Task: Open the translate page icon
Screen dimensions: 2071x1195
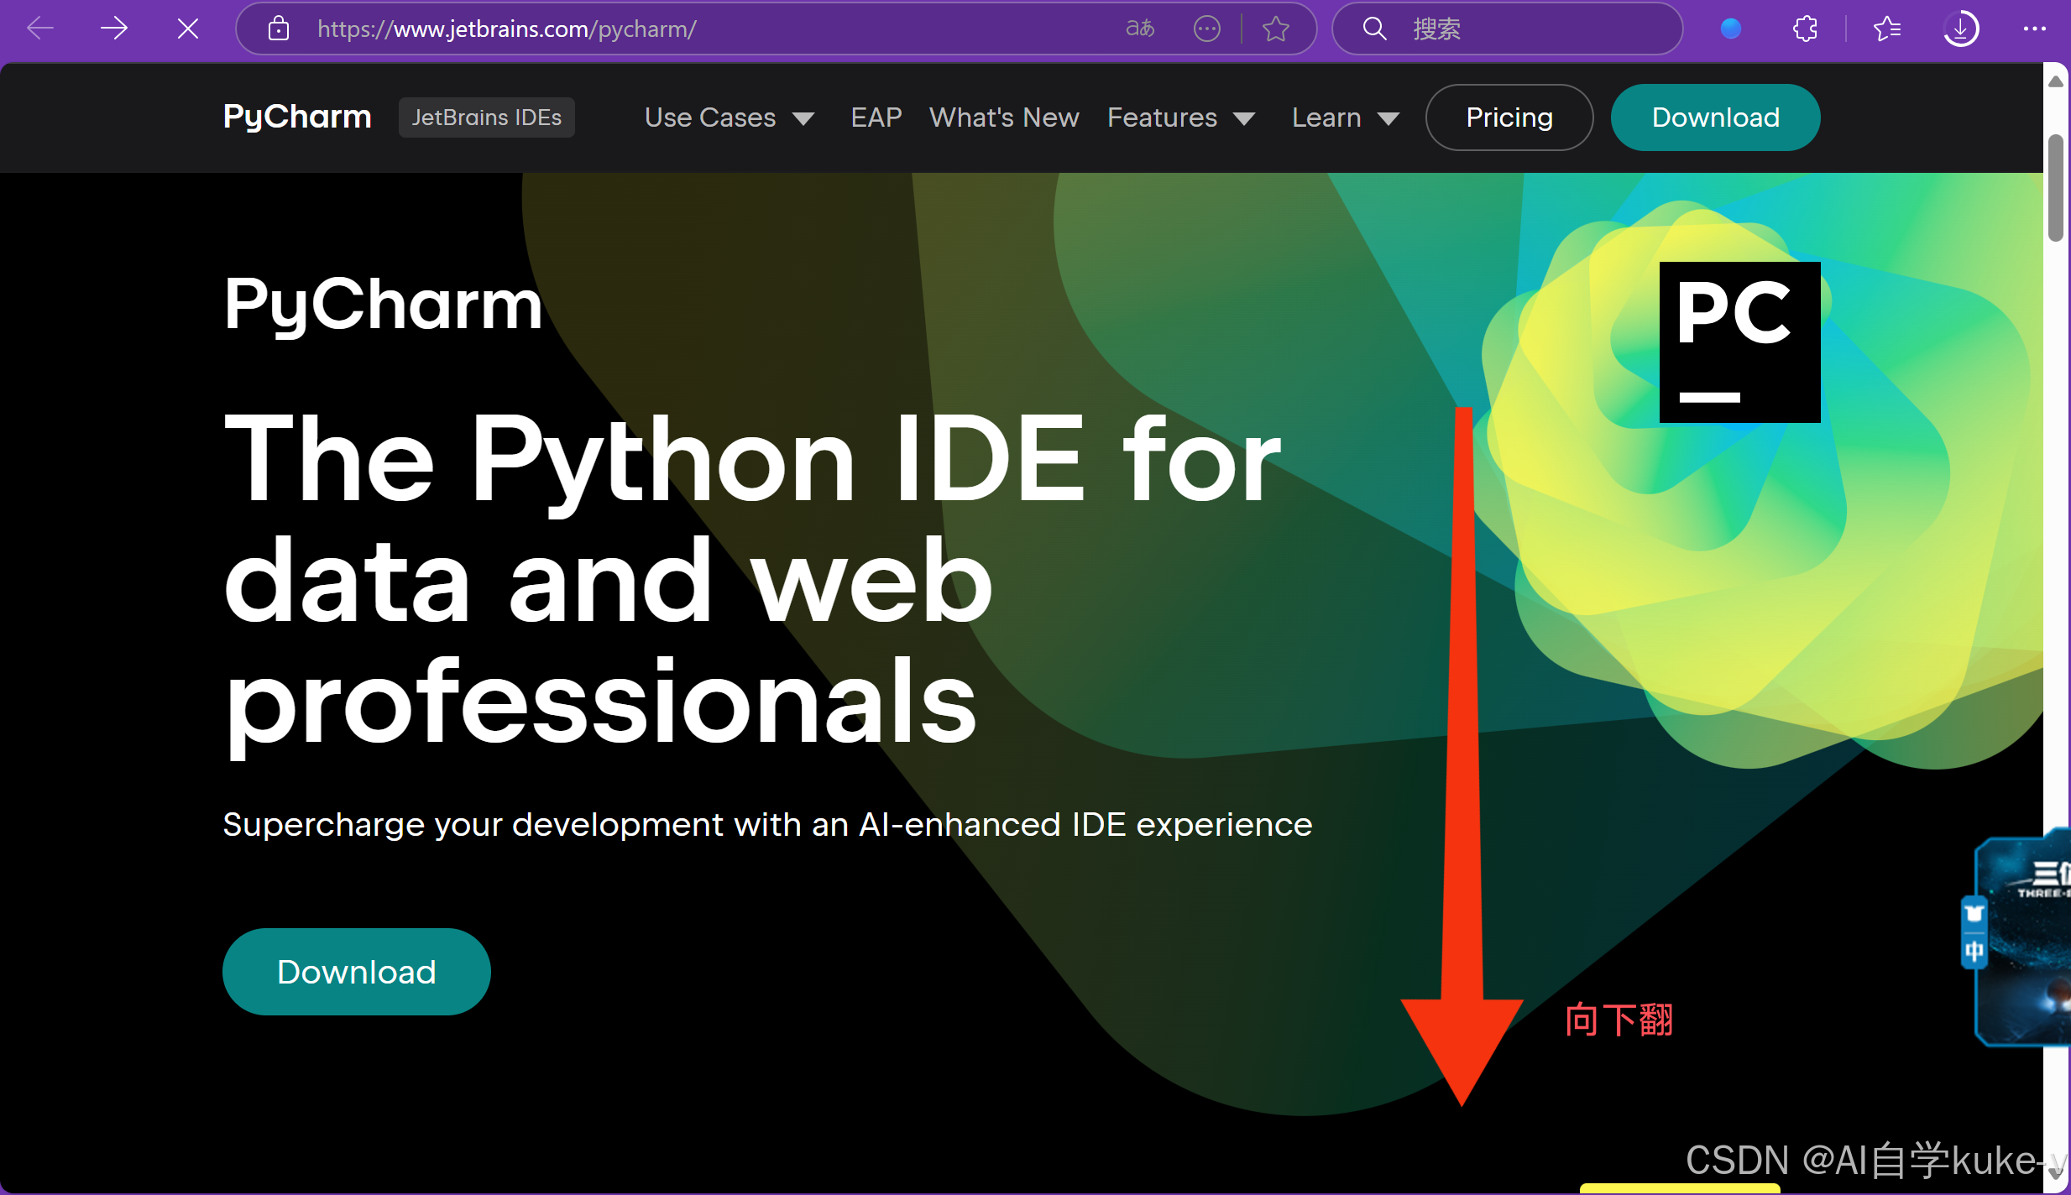Action: 1139,29
